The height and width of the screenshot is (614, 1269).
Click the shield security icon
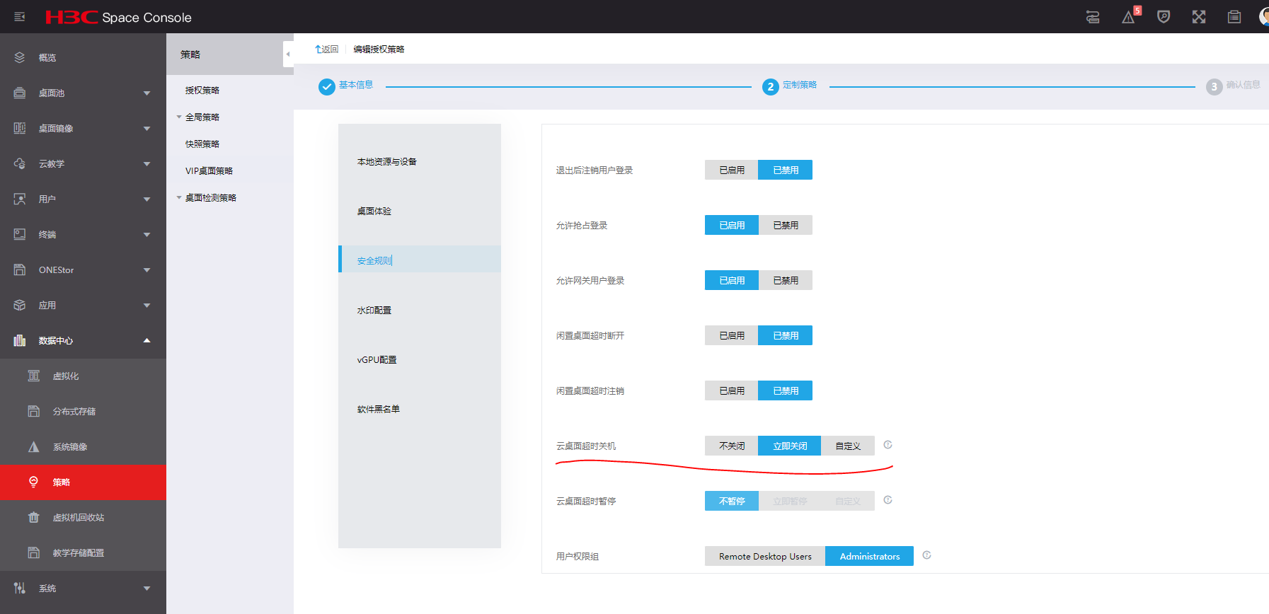click(1164, 17)
